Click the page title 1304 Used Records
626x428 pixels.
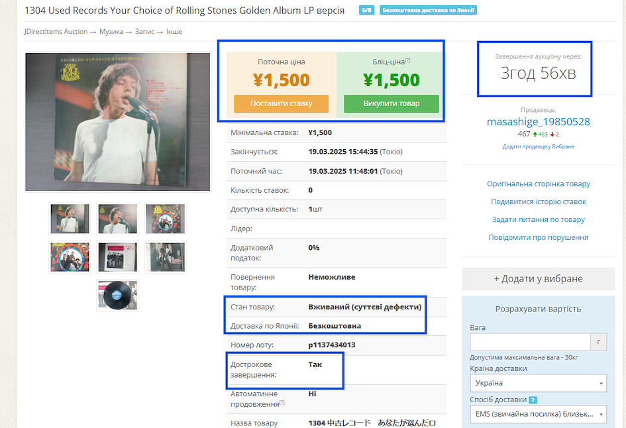point(184,11)
